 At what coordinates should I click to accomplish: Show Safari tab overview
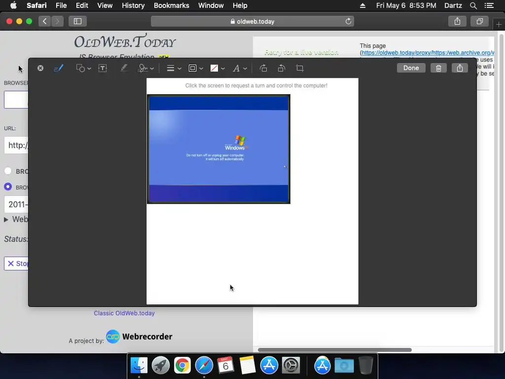click(x=479, y=21)
